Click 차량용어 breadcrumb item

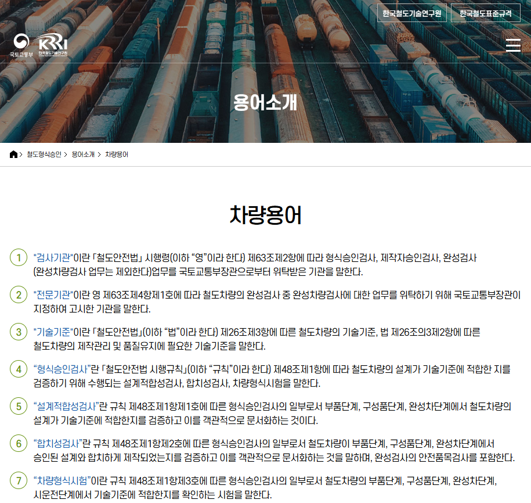(x=117, y=155)
